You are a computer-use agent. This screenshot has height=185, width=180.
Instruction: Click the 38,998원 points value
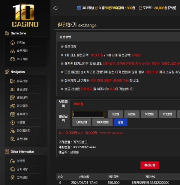161,8
